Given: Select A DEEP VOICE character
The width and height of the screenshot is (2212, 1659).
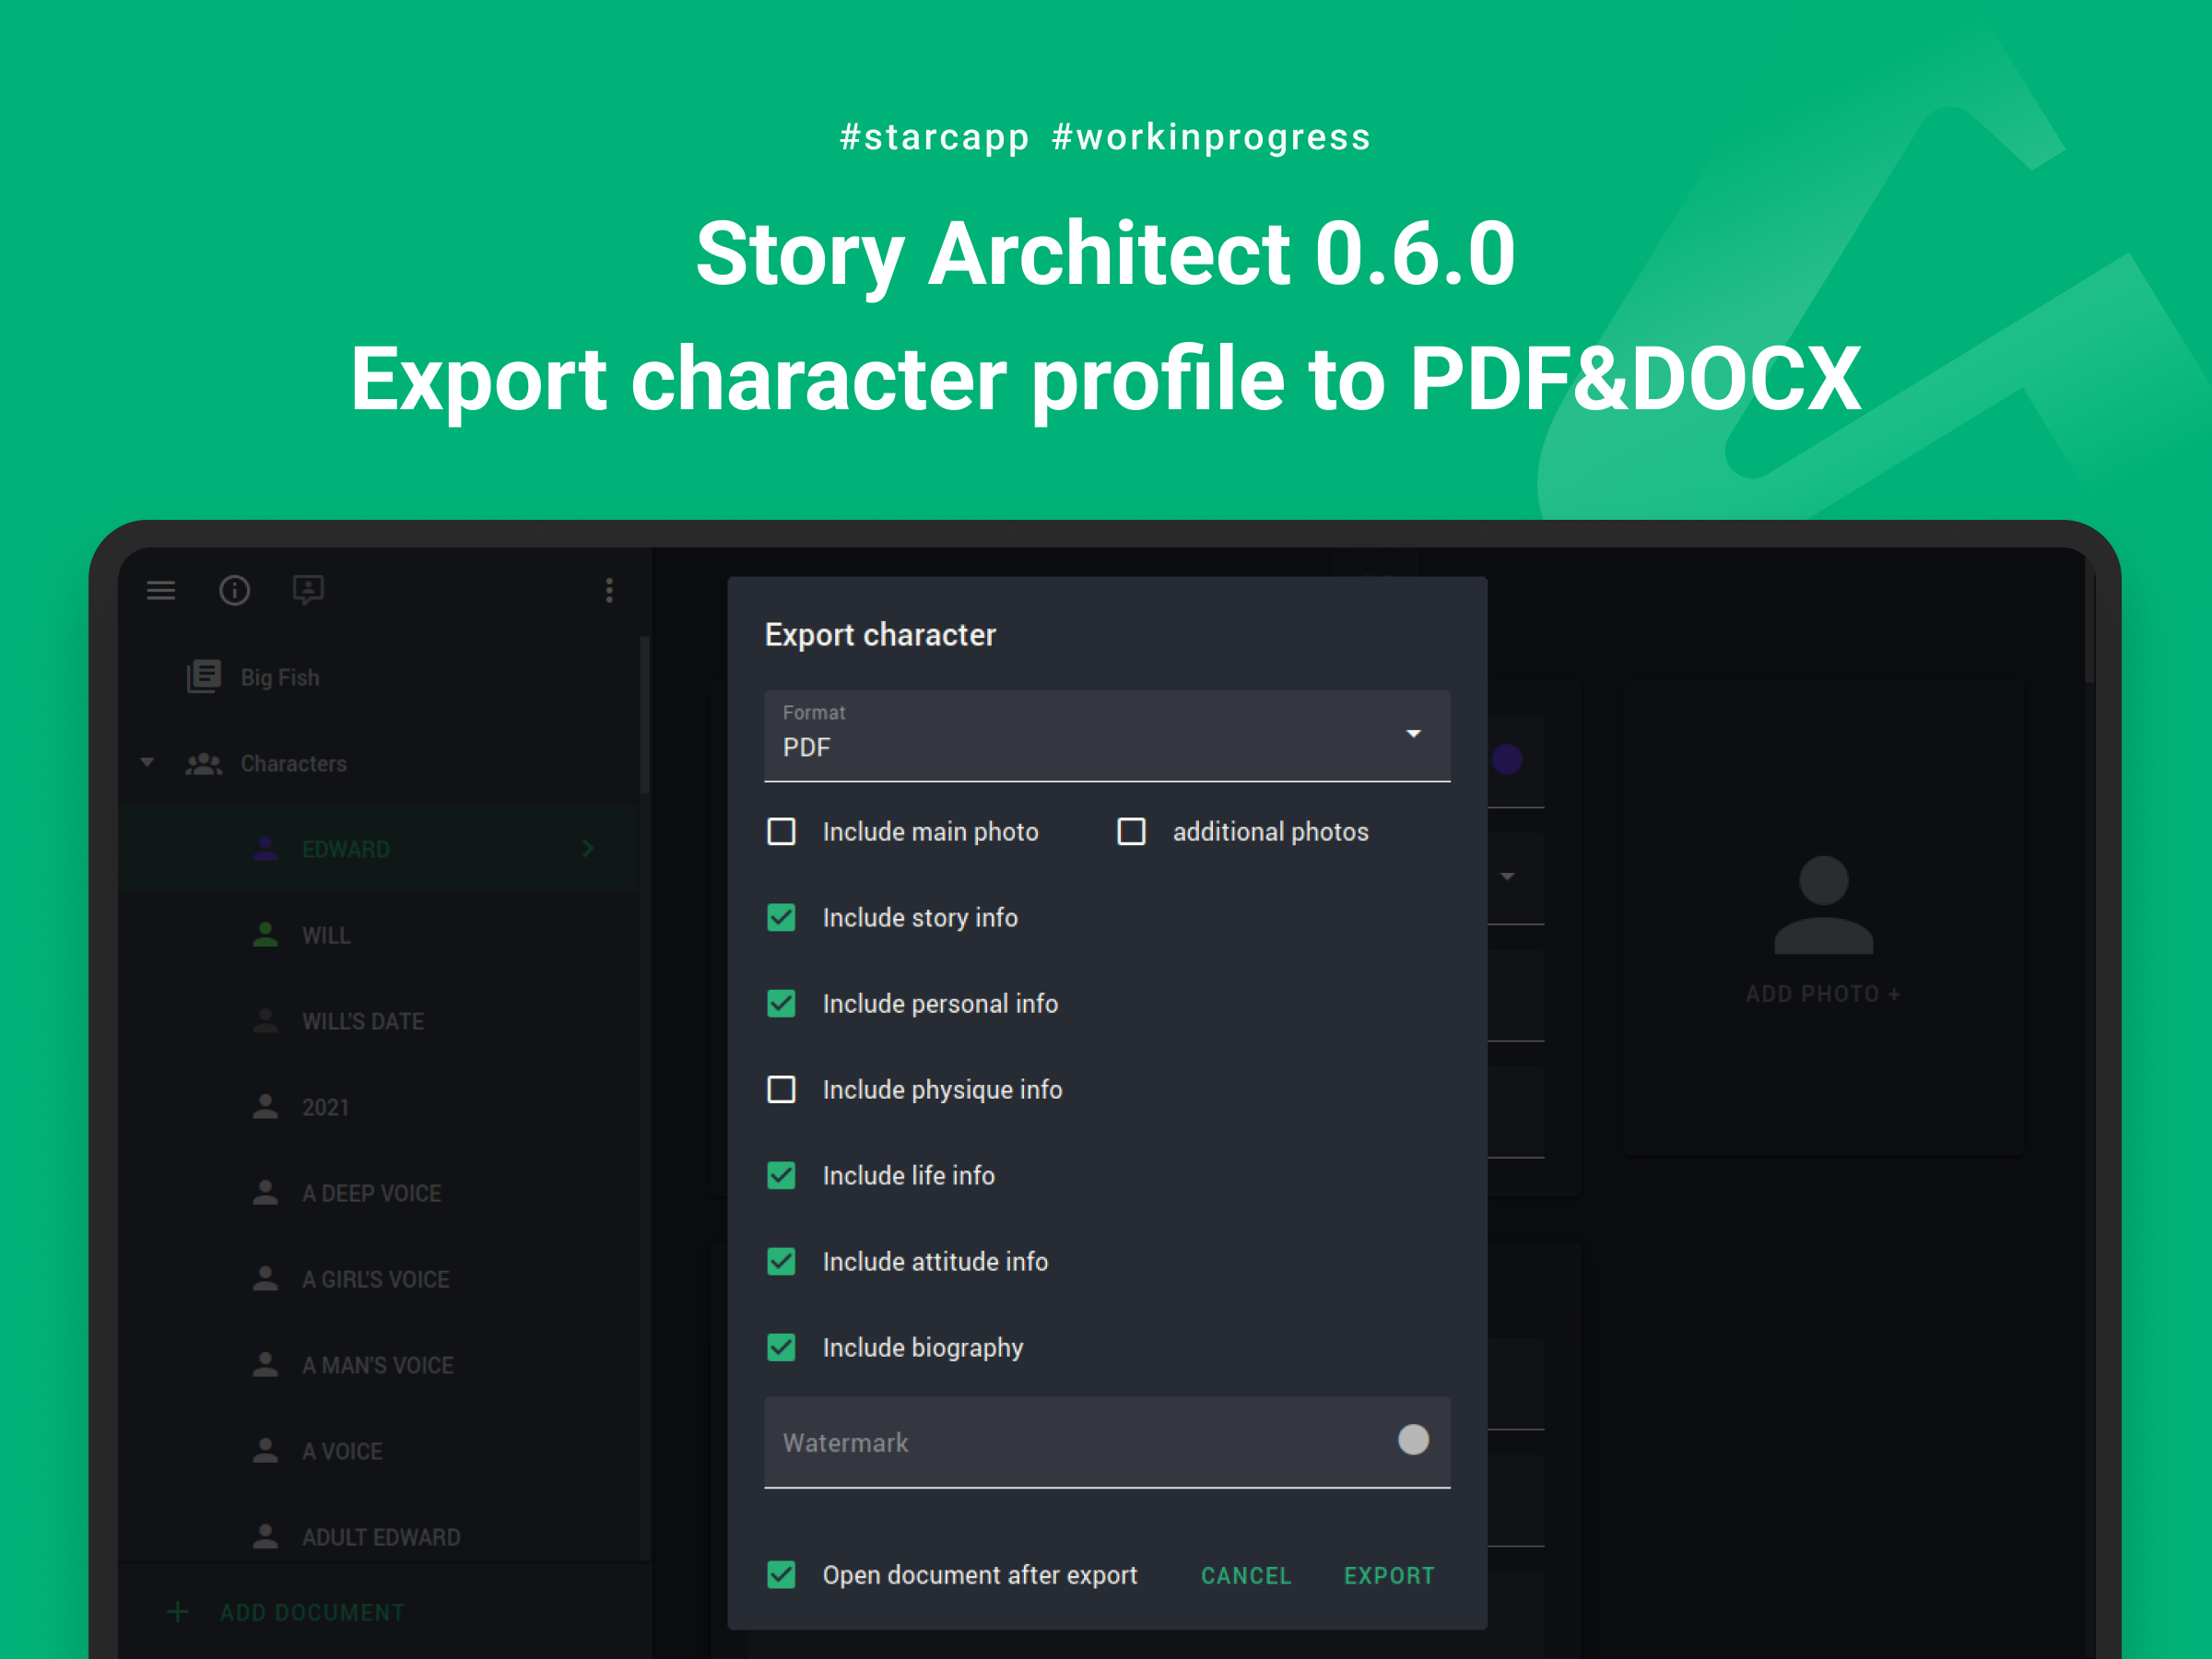Looking at the screenshot, I should click(378, 1193).
